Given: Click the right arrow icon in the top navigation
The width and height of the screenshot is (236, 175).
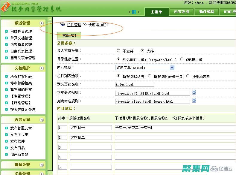Looking at the screenshot, I should [139, 12].
